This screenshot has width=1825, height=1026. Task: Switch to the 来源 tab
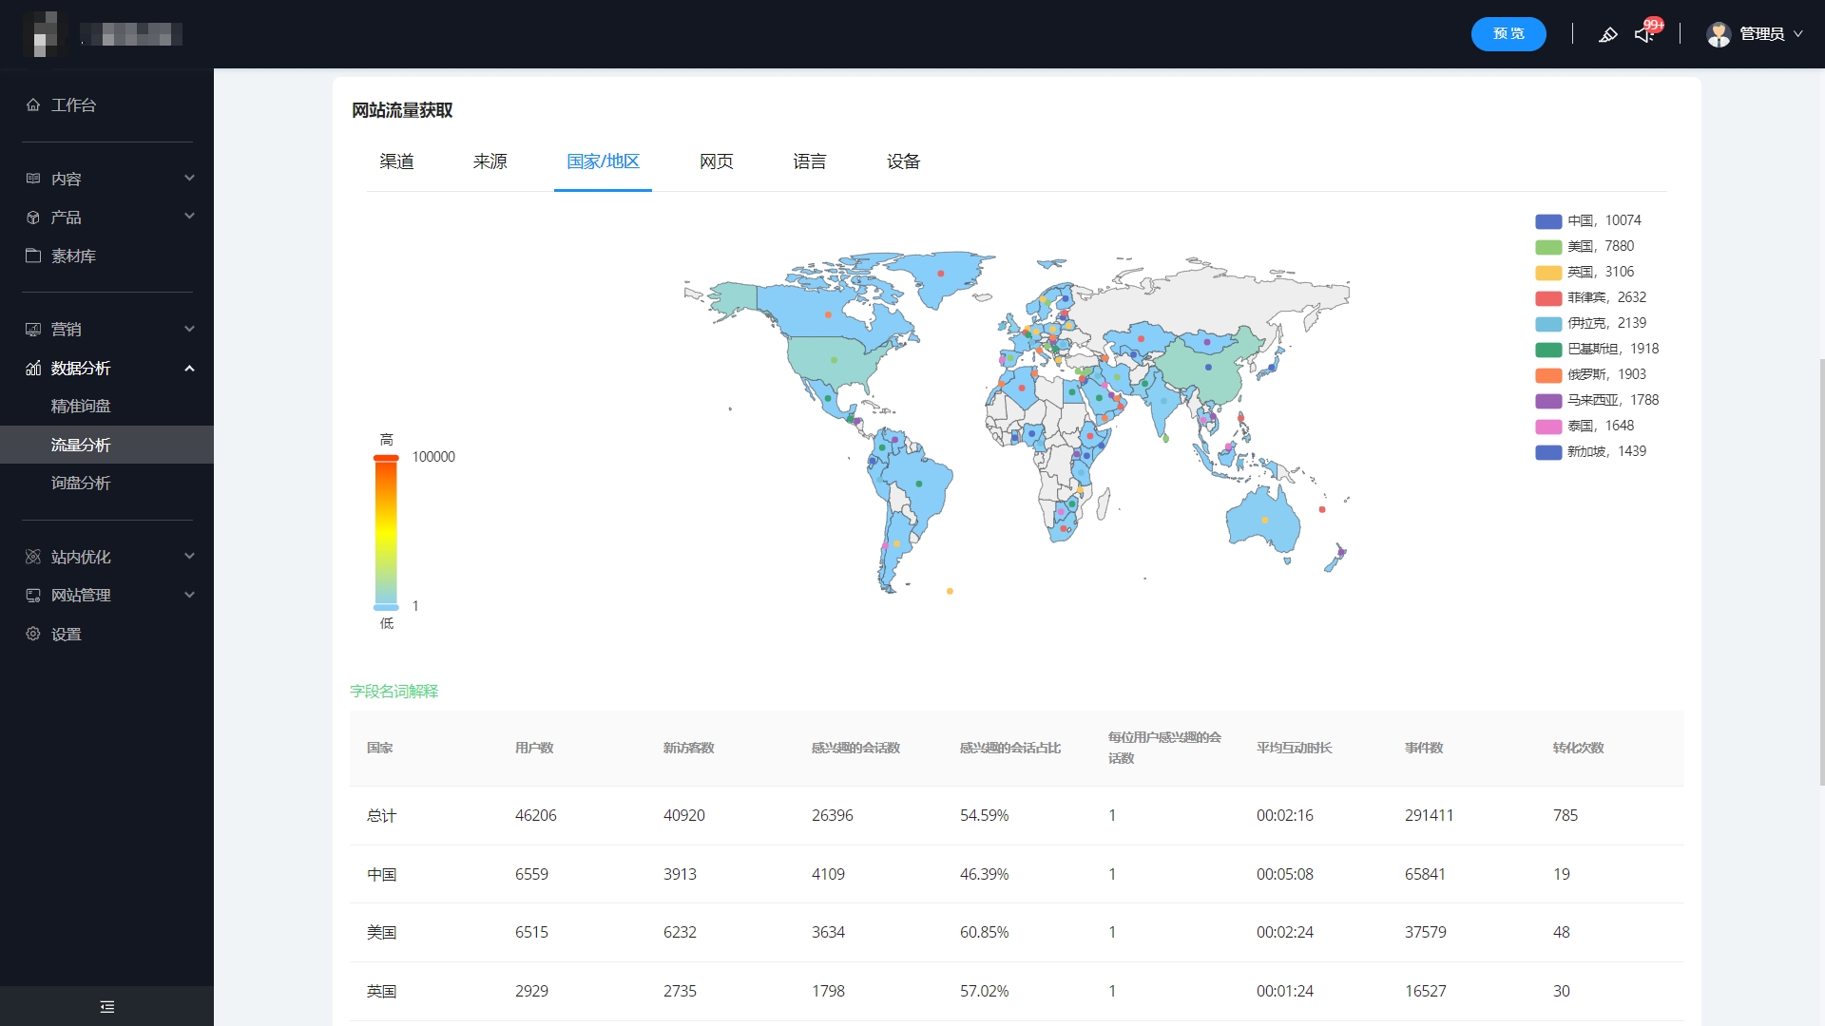(490, 161)
